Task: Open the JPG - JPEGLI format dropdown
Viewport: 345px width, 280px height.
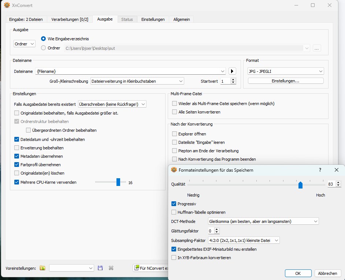Action: pos(286,71)
